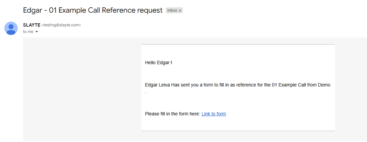Click the top divider line of message card
This screenshot has height=142, width=367.
click(x=238, y=44)
